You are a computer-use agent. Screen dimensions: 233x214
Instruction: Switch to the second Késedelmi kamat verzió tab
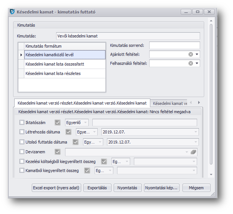pyautogui.click(x=170, y=103)
